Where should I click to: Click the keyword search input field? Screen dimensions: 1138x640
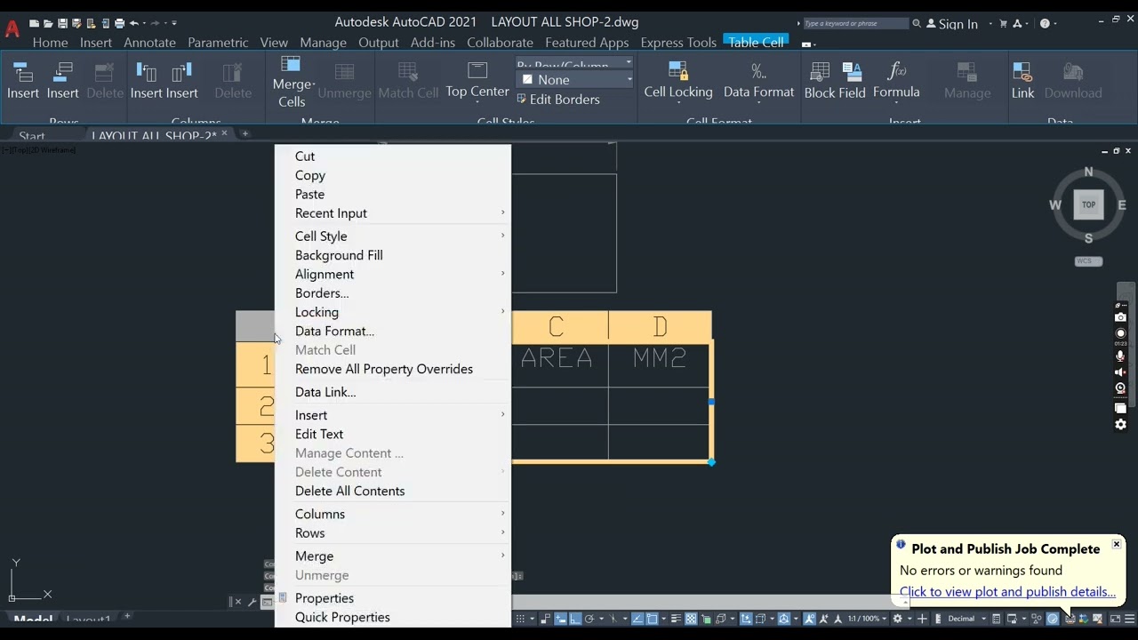click(855, 23)
